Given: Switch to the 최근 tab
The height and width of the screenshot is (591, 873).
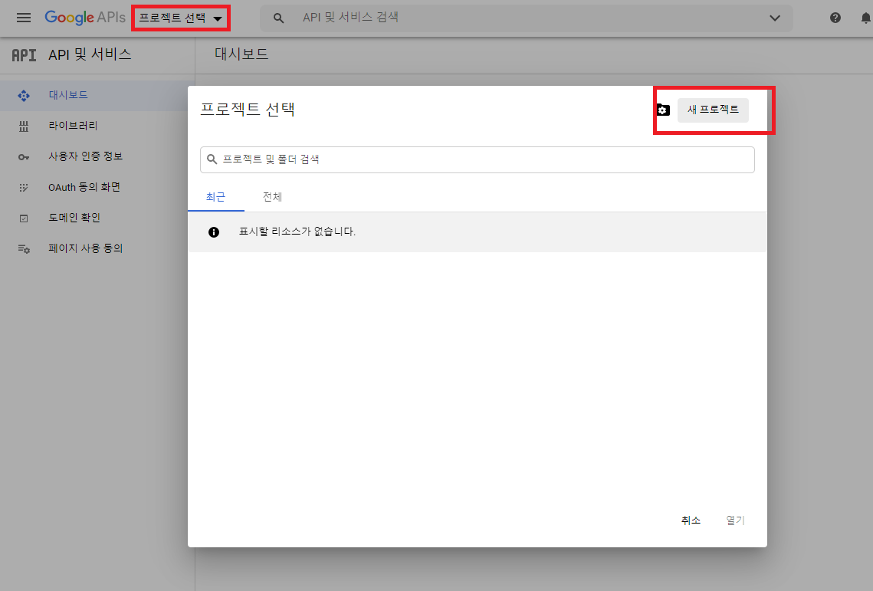Looking at the screenshot, I should click(216, 197).
